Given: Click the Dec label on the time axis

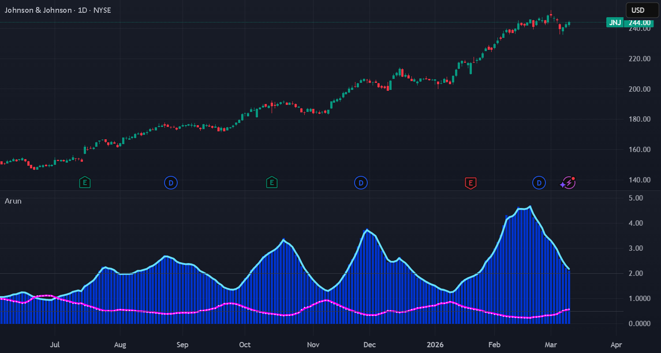Looking at the screenshot, I should click(370, 344).
